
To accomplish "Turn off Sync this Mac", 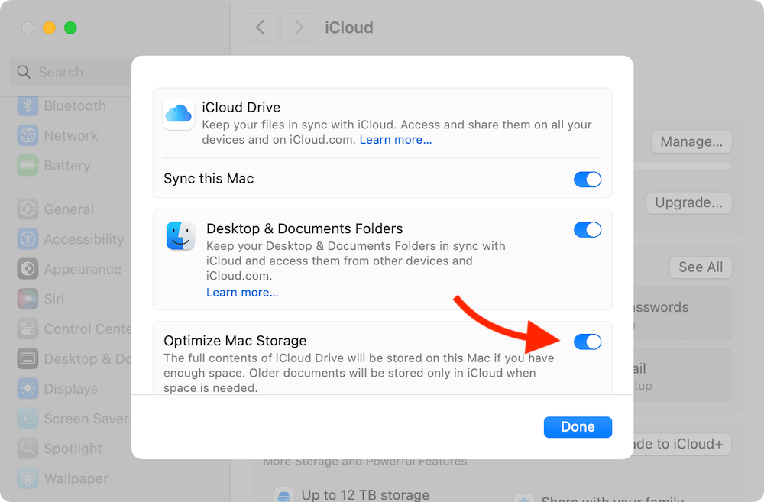I will click(x=588, y=179).
